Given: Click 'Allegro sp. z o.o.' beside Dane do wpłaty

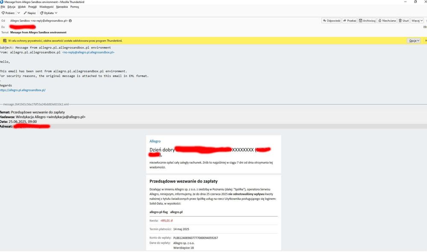Looking at the screenshot, I should tap(184, 243).
